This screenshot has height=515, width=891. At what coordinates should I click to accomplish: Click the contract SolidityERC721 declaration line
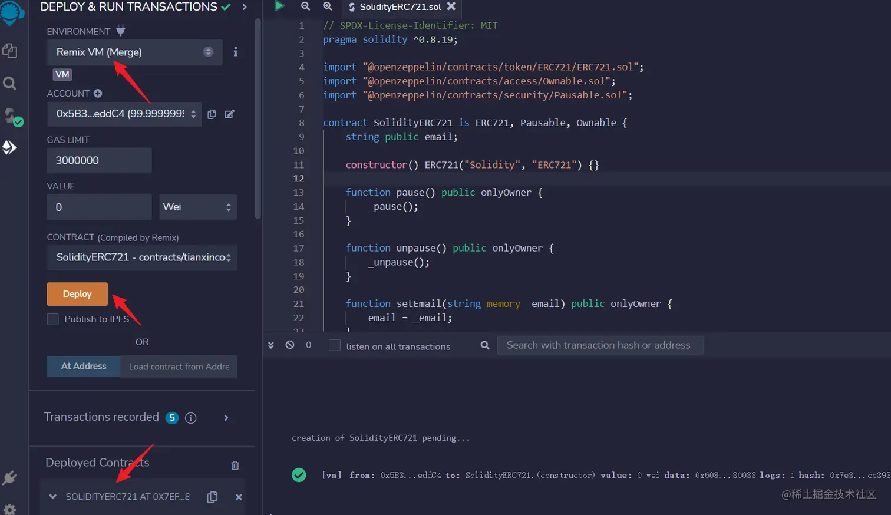475,123
